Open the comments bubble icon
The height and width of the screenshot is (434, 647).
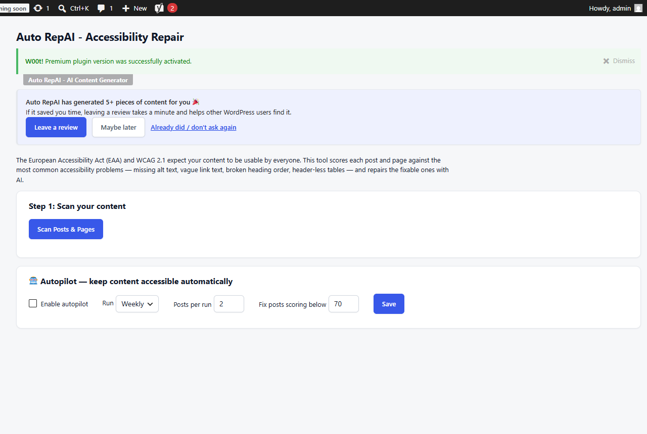coord(101,8)
